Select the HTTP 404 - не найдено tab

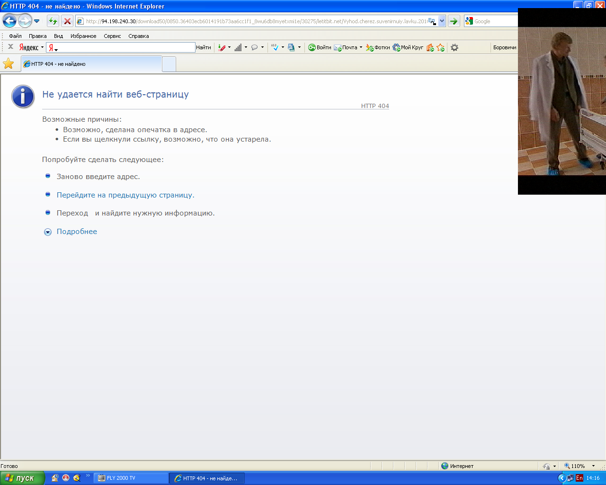pyautogui.click(x=91, y=64)
